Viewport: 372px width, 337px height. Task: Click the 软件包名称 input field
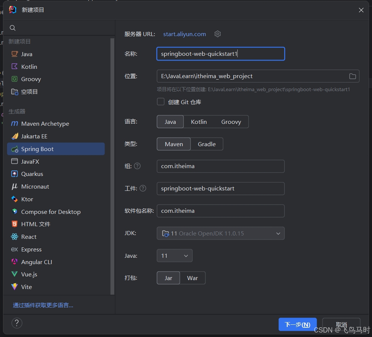221,211
